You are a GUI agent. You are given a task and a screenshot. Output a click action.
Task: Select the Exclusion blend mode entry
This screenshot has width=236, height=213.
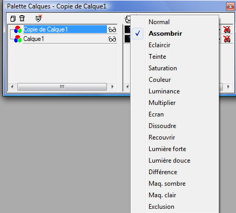tap(161, 207)
